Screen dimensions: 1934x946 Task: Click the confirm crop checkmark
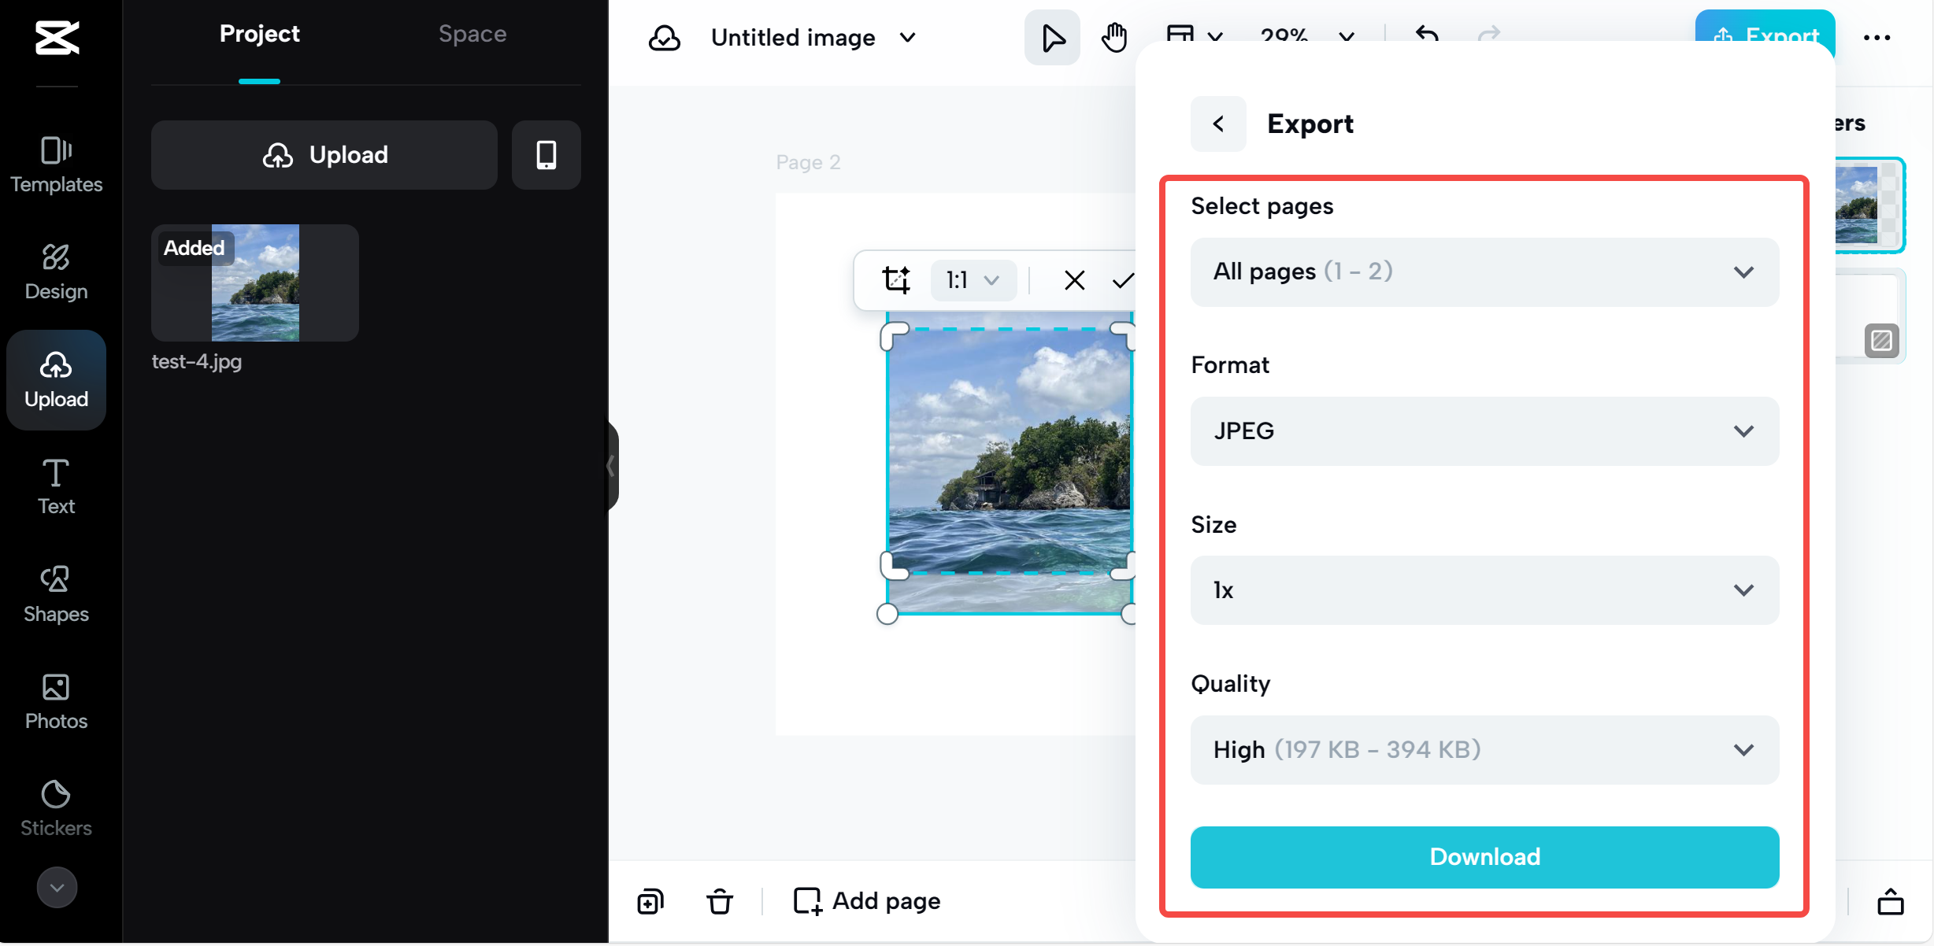pyautogui.click(x=1124, y=281)
